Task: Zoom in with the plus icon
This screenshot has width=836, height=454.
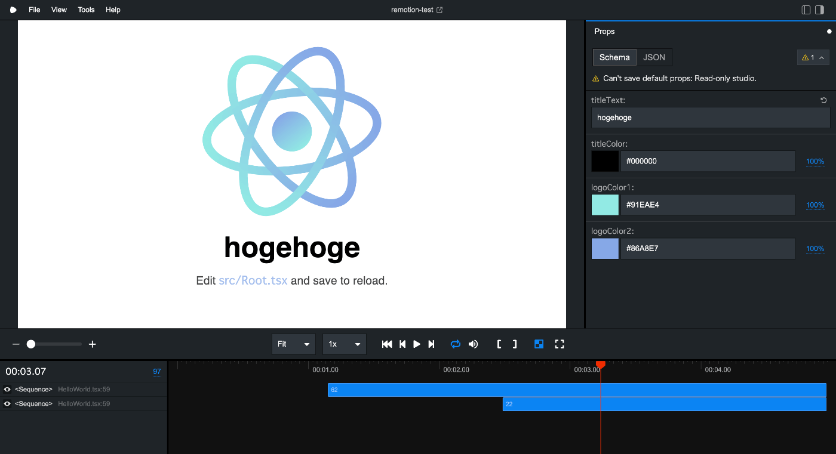Action: (x=93, y=344)
